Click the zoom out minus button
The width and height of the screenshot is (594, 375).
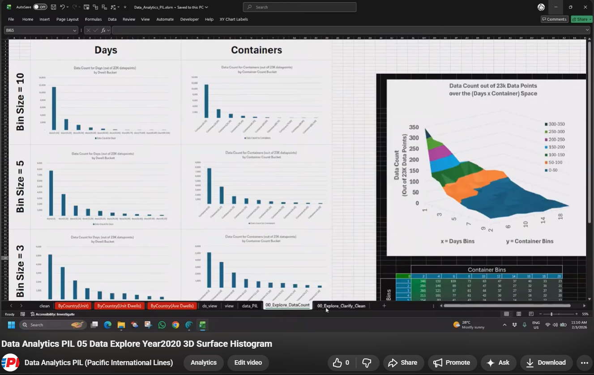click(541, 314)
